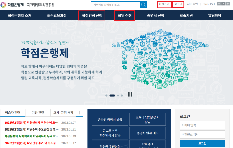Select the active second banner slide indicator
233x148 pixels.
coord(112,95)
